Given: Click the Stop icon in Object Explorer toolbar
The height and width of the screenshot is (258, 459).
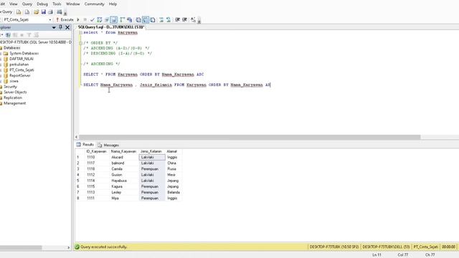Looking at the screenshot, I should pyautogui.click(x=22, y=35).
